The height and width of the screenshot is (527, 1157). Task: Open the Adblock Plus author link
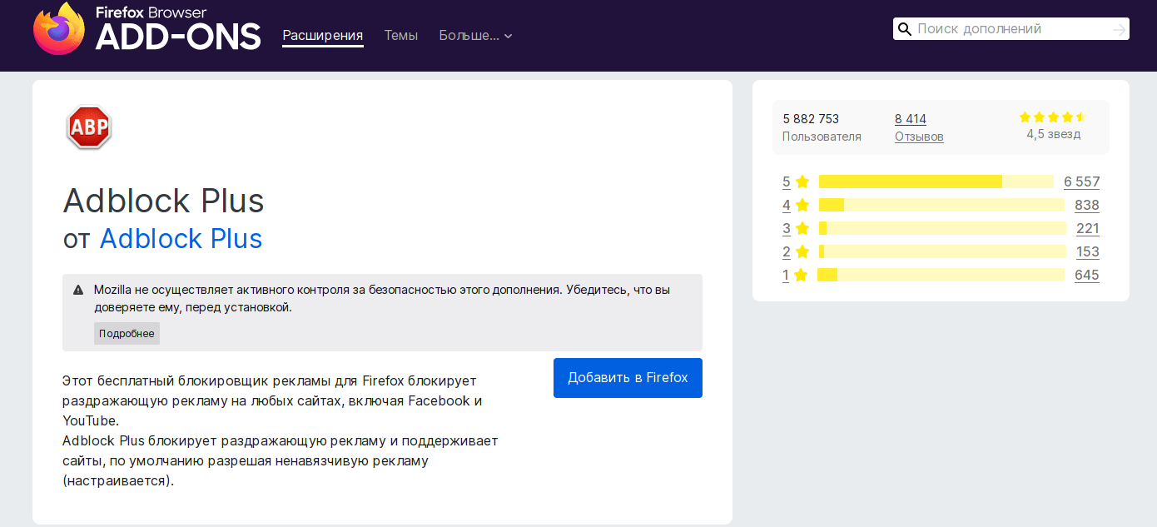pyautogui.click(x=181, y=239)
